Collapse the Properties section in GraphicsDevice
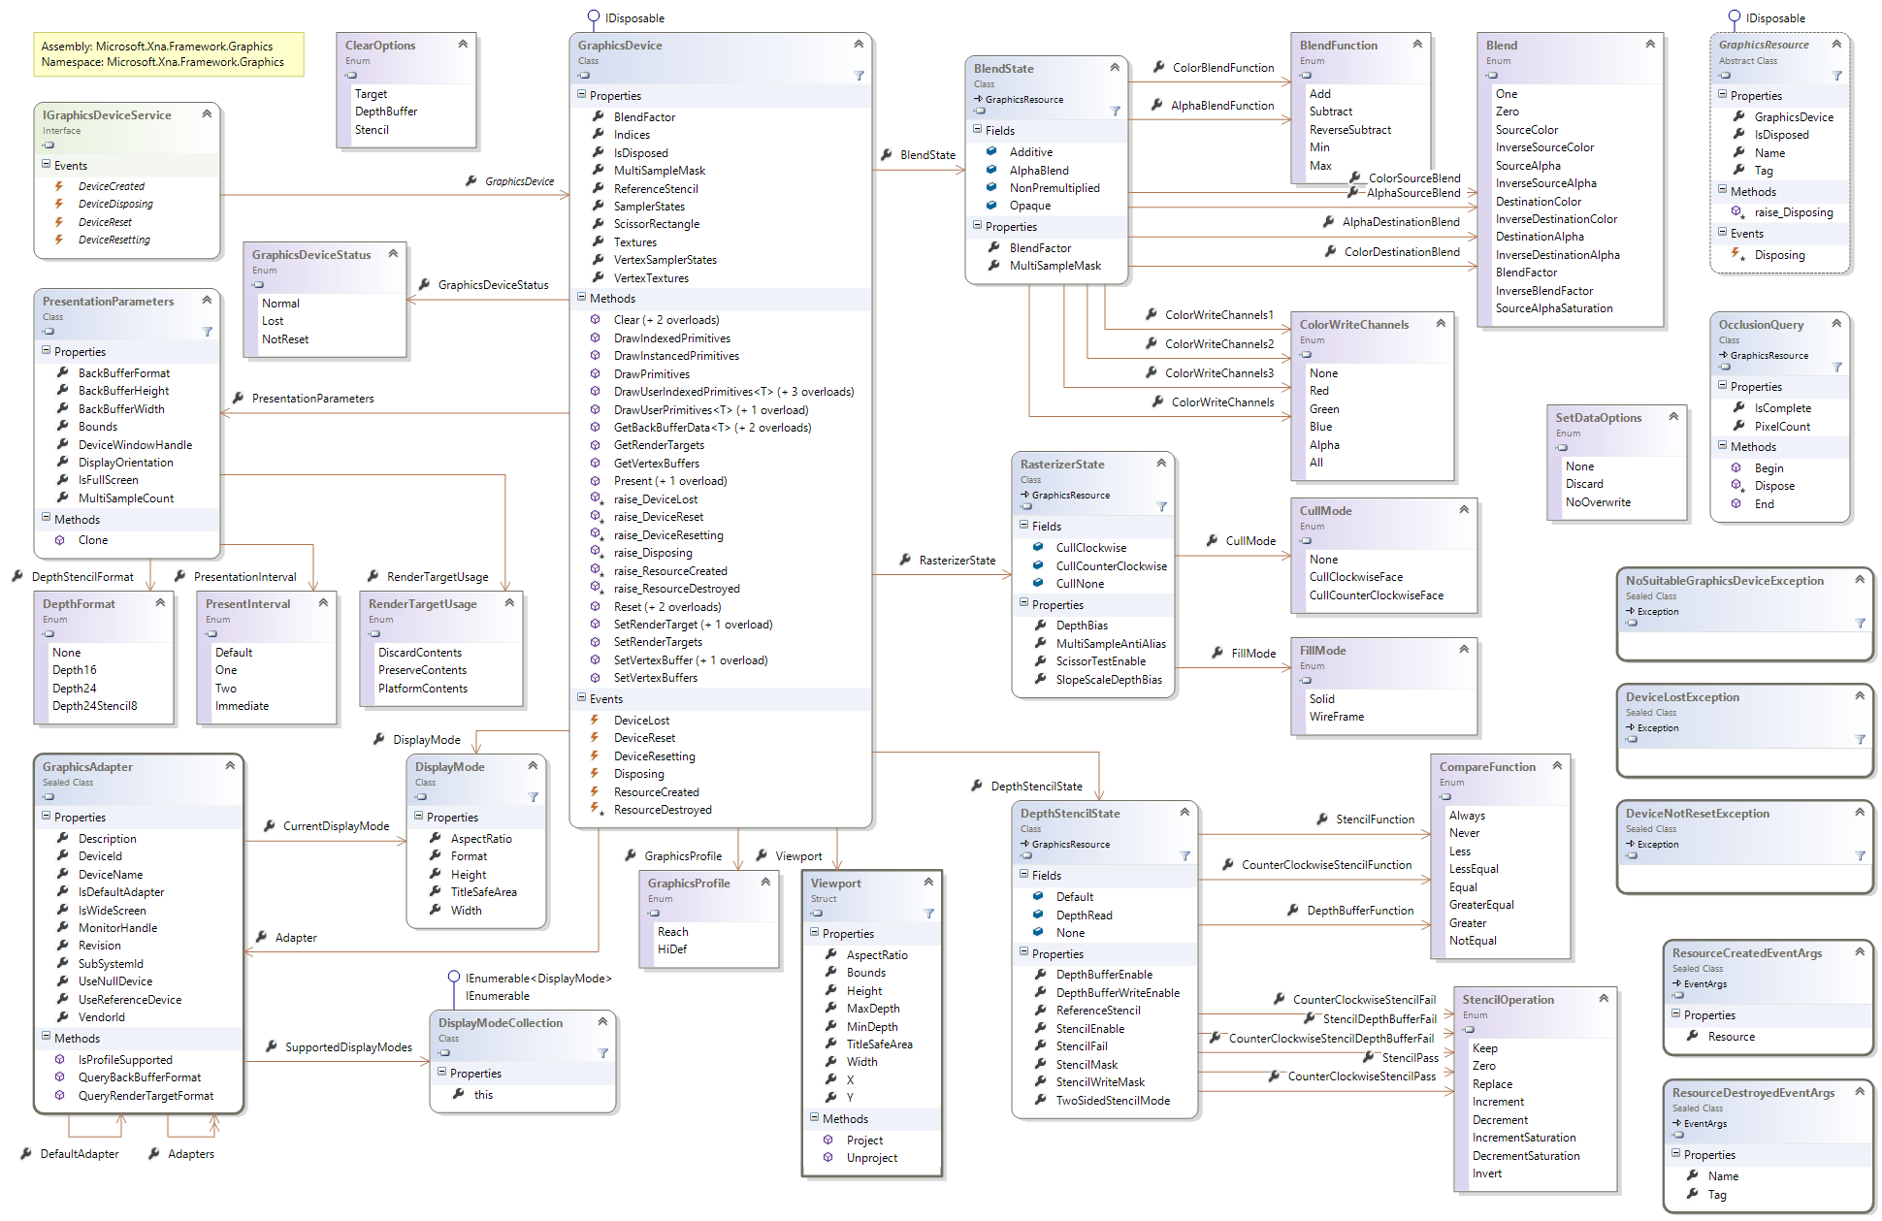Screen dimensions: 1882x1221 582,95
